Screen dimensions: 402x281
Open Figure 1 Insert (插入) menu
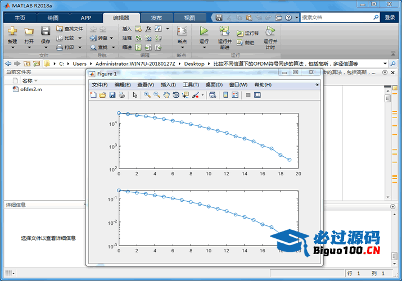(x=168, y=85)
